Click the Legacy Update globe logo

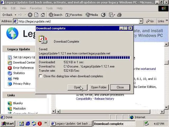12,33
